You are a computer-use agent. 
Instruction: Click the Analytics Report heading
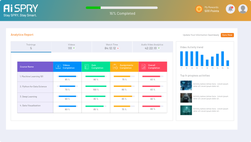coord(22,35)
